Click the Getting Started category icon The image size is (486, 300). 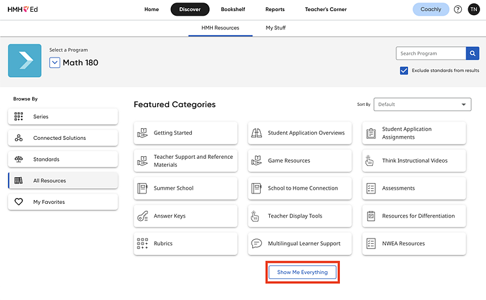click(x=143, y=133)
